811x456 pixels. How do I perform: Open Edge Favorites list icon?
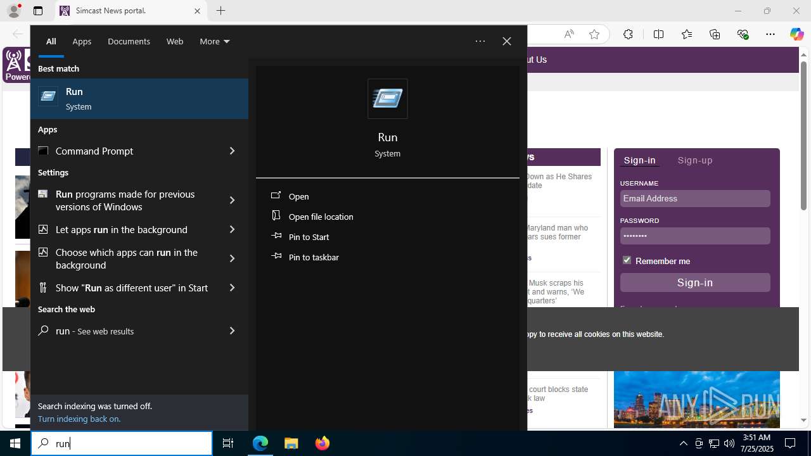click(687, 34)
